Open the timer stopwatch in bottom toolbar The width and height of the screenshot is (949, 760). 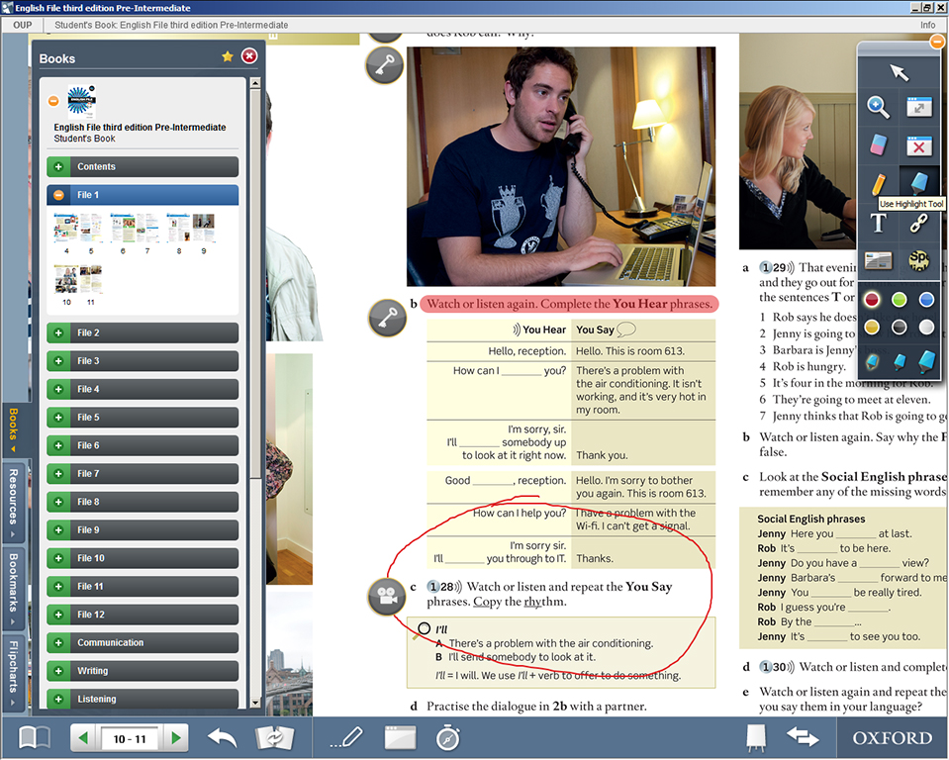pyautogui.click(x=448, y=737)
